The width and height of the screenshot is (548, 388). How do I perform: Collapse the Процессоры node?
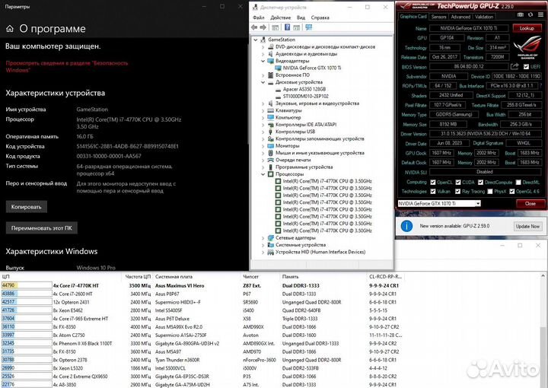263,174
